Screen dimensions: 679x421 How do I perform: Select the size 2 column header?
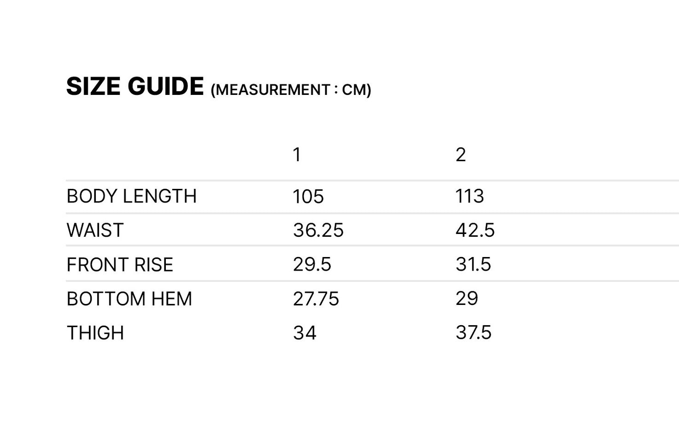(x=460, y=155)
